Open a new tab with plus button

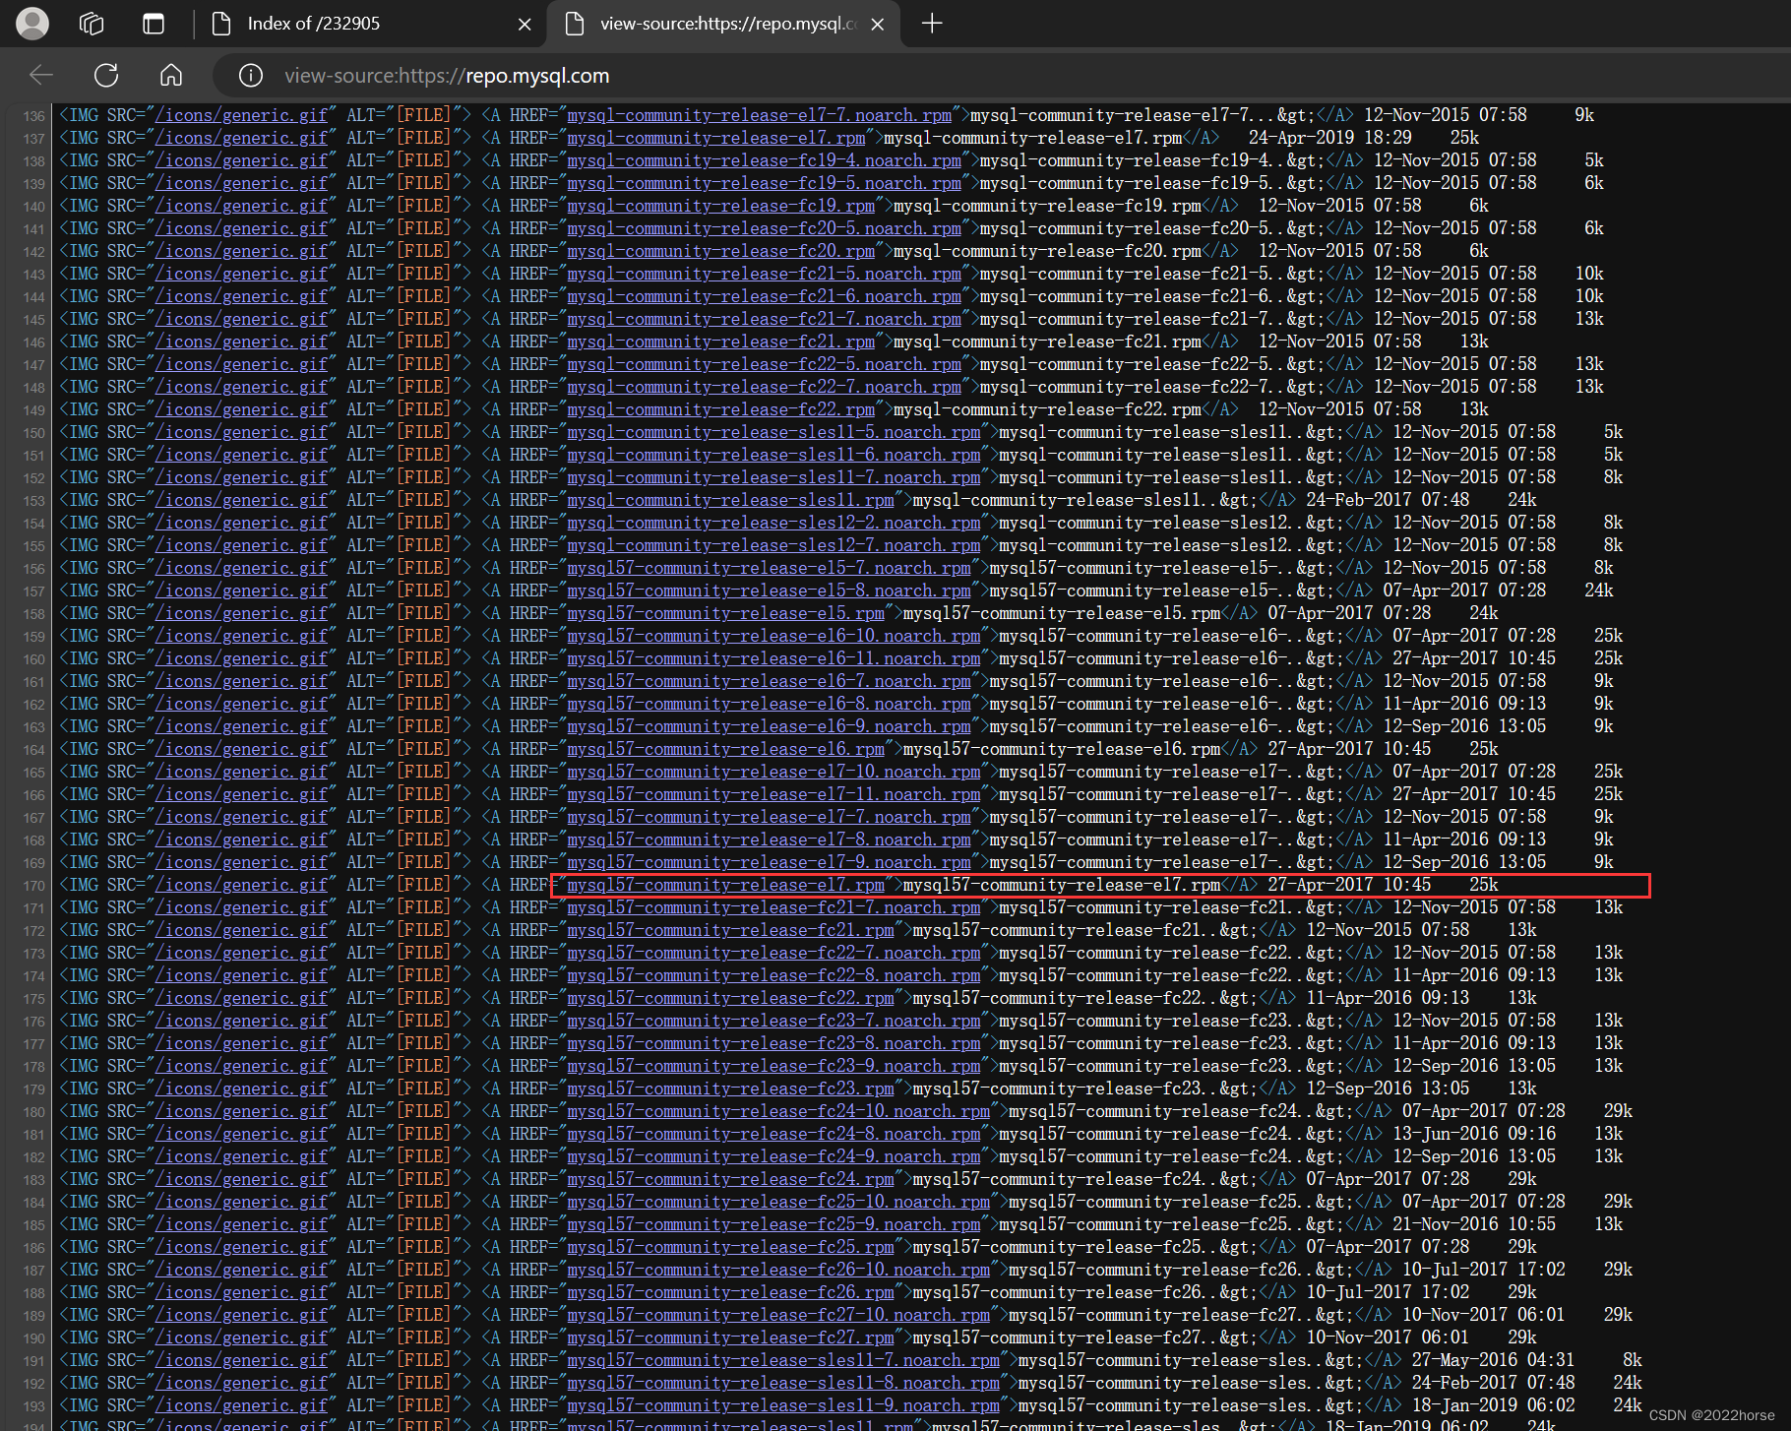pos(932,24)
